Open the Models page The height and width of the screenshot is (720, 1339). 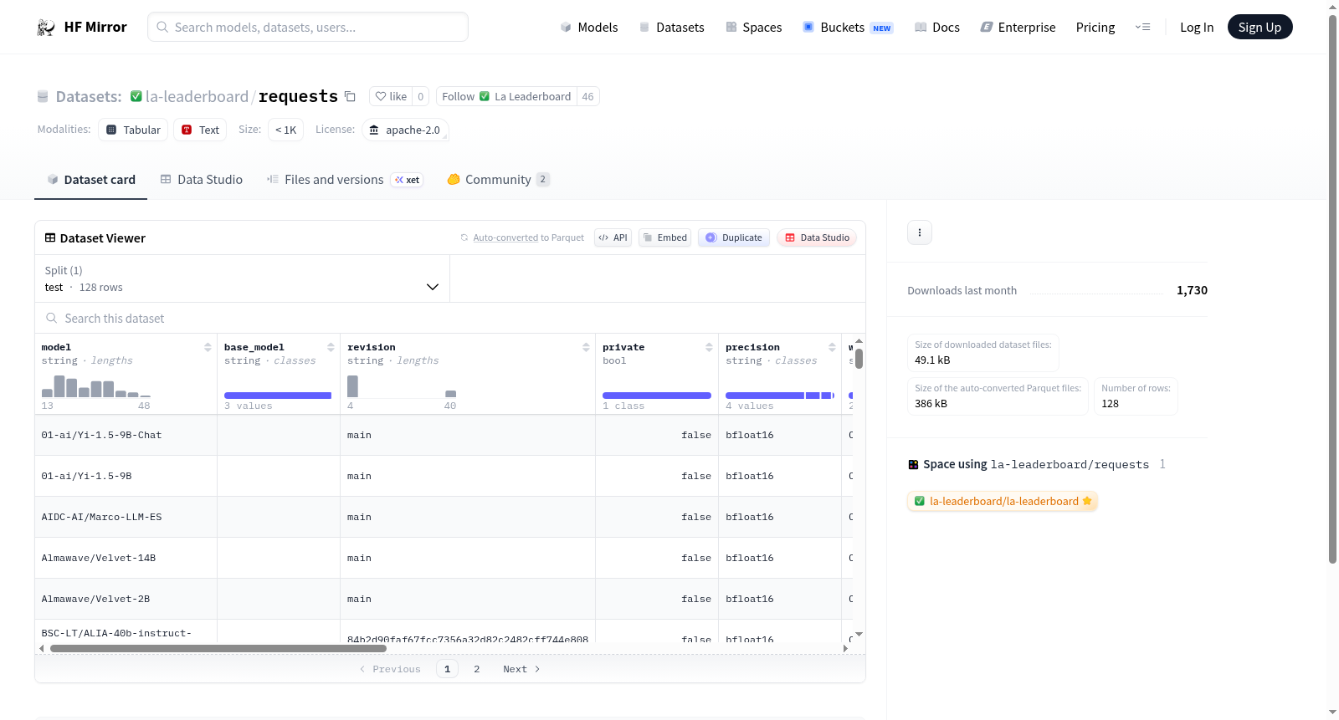[589, 28]
